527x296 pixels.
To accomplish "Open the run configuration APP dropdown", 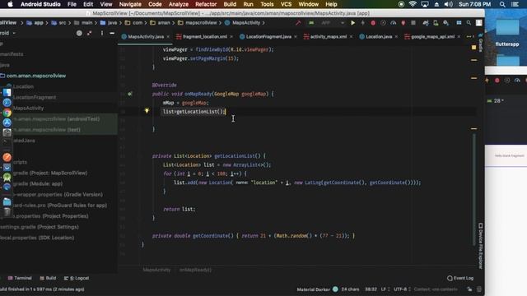I will coord(328,23).
